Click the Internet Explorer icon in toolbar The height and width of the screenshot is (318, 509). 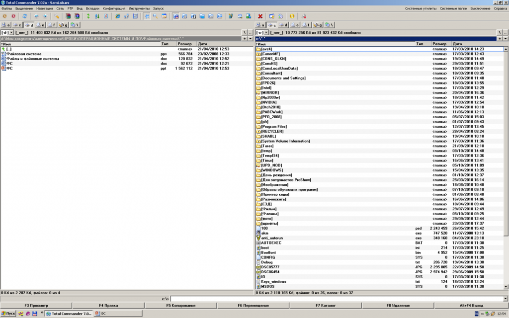tap(118, 16)
